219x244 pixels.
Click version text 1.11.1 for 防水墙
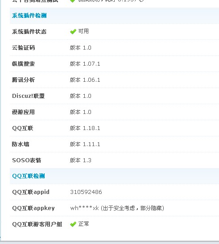click(x=91, y=144)
